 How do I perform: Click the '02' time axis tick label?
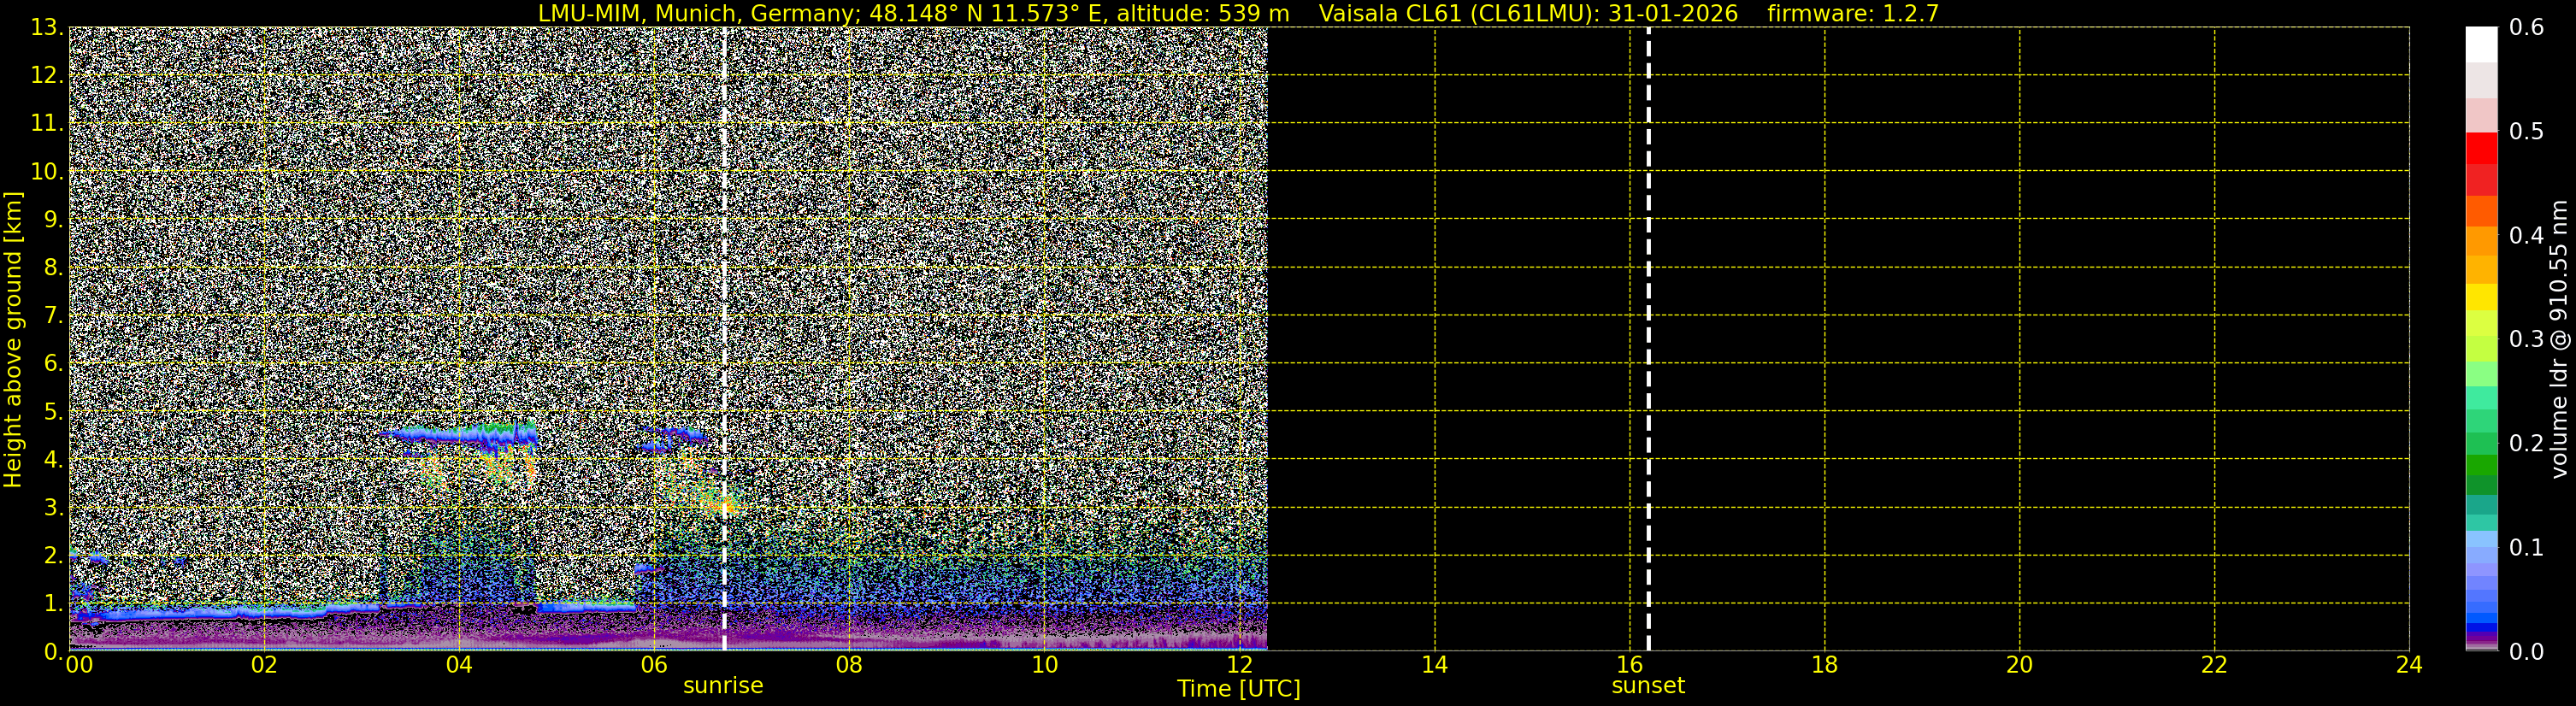[x=264, y=665]
